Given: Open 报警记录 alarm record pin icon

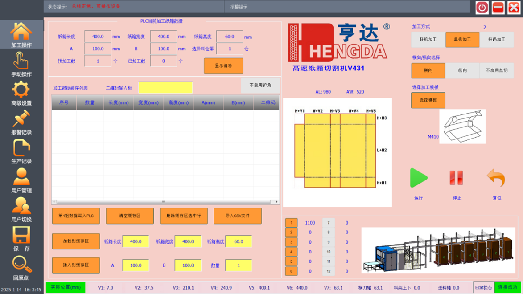Looking at the screenshot, I should pos(21,121).
